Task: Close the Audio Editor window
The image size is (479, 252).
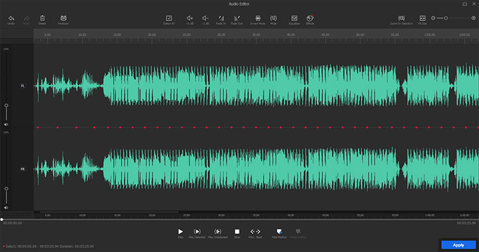Action: point(474,4)
